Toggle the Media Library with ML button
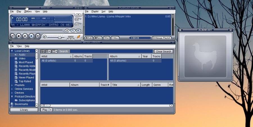Image resolution: width=253 pixels, height=127 pixels. (x=78, y=31)
